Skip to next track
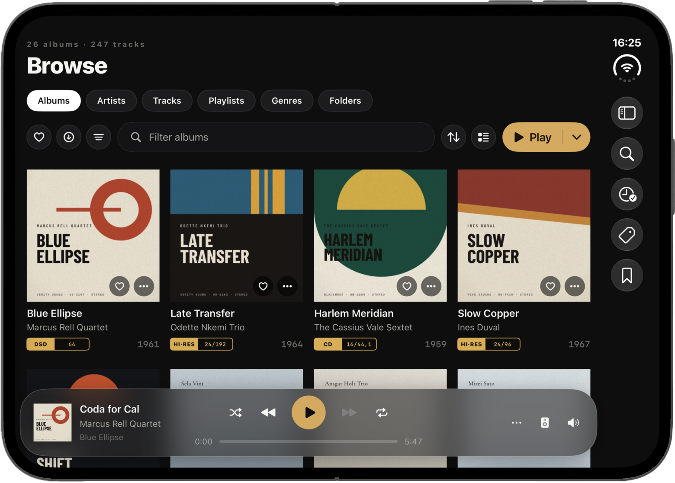 pyautogui.click(x=349, y=413)
